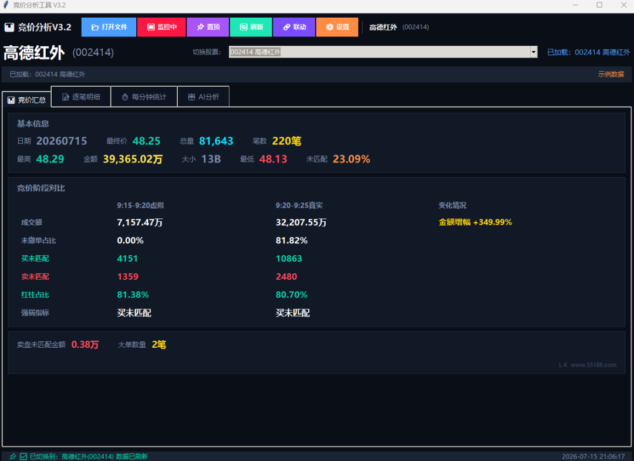The width and height of the screenshot is (634, 461).
Task: Select 卖未匹配 value 1359
Action: [x=128, y=277]
